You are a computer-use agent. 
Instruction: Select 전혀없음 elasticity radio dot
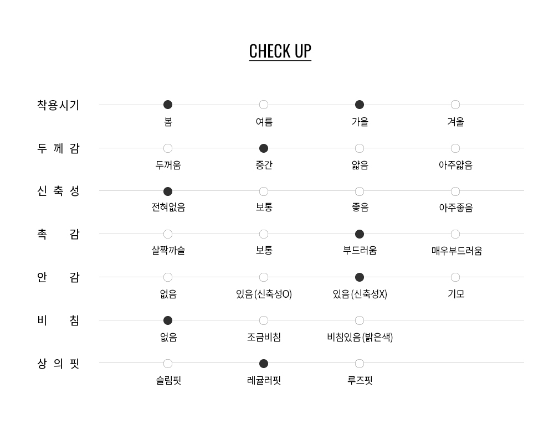168,191
